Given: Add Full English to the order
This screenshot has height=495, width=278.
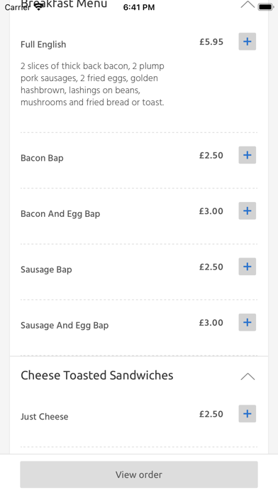Looking at the screenshot, I should (247, 41).
